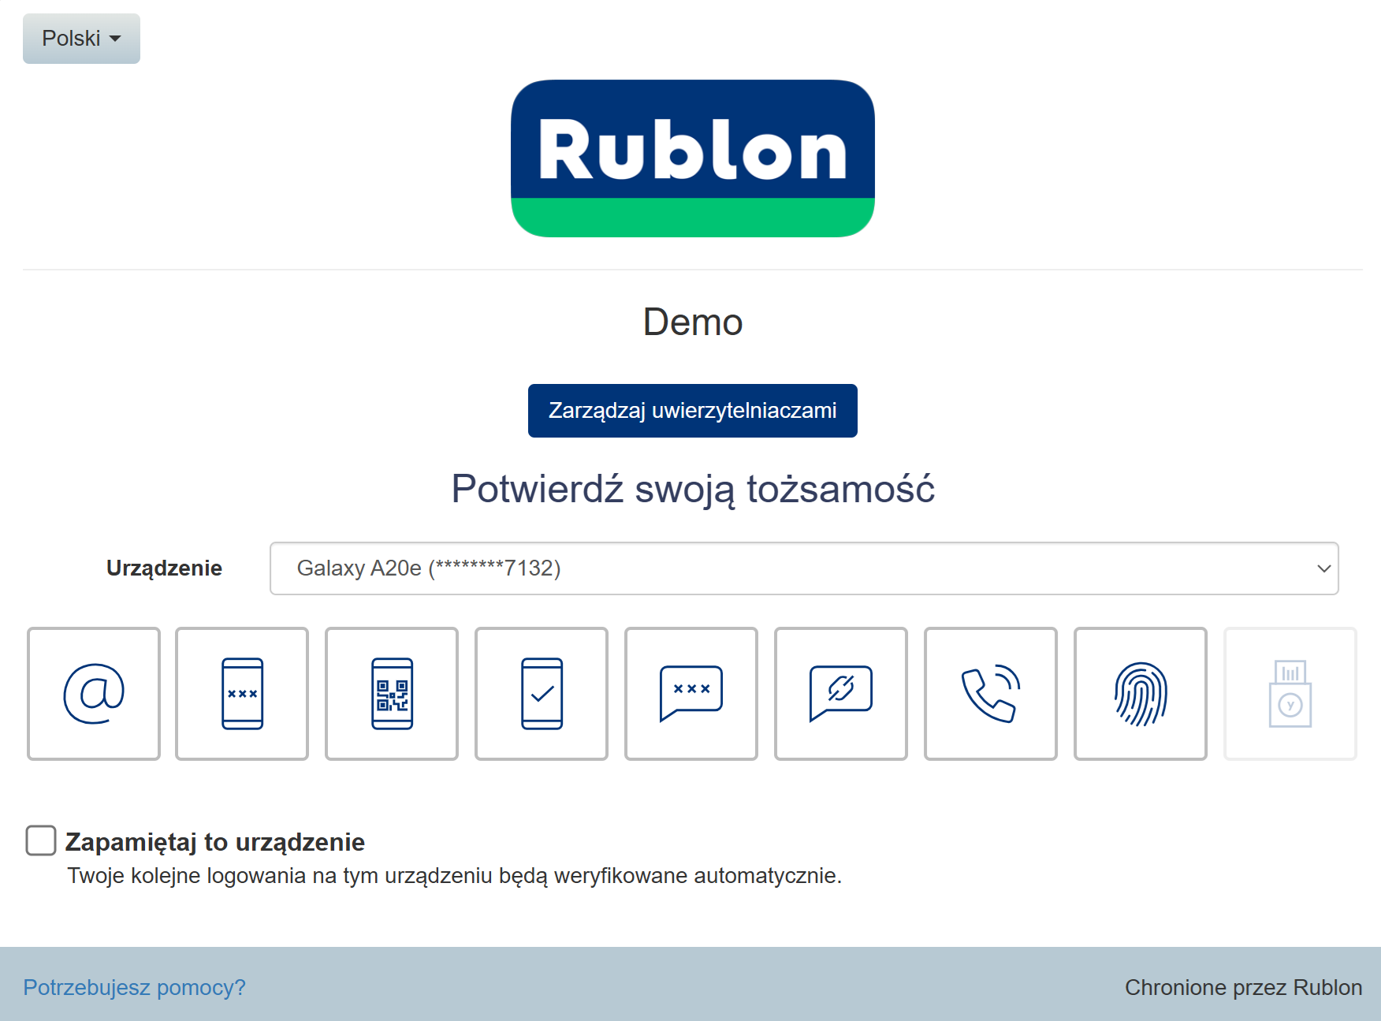Click the Rublon logo image

693,158
